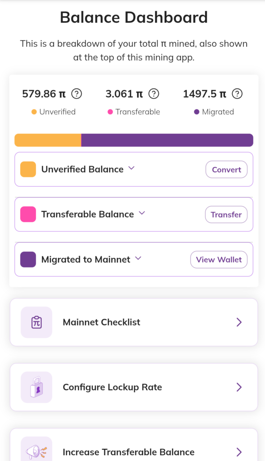Screen dimensions: 265x461
Task: Click the Convert button
Action: (x=226, y=169)
